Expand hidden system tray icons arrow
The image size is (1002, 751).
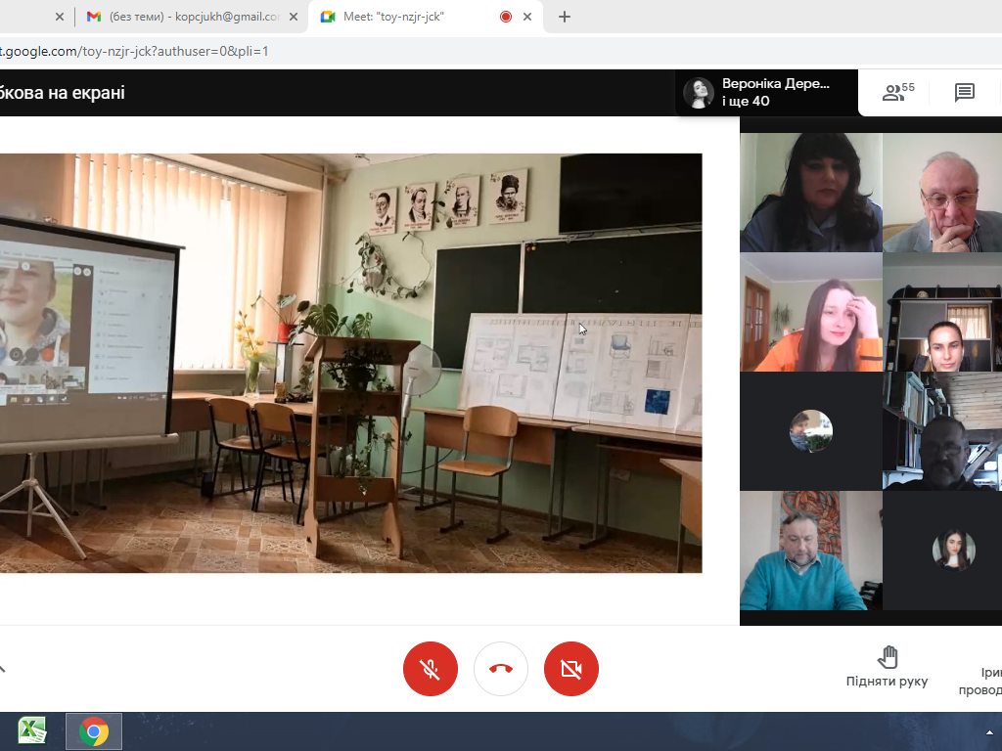(989, 731)
